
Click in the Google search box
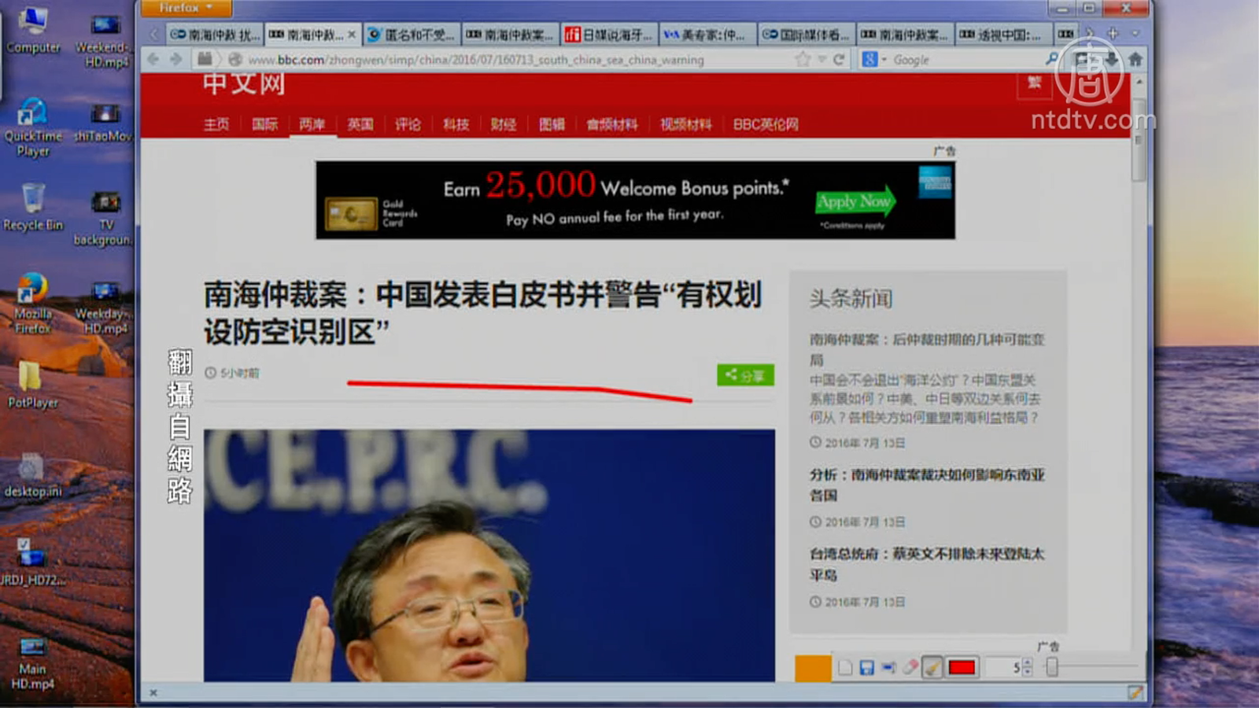tap(964, 60)
